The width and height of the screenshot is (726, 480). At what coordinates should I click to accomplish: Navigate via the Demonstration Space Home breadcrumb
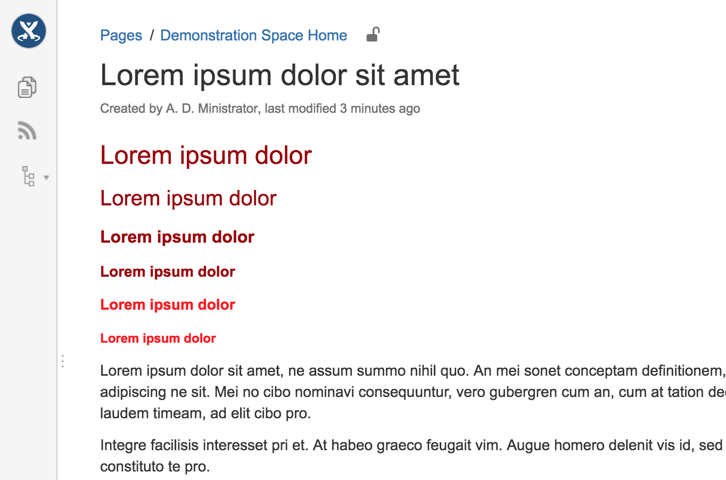pyautogui.click(x=254, y=35)
